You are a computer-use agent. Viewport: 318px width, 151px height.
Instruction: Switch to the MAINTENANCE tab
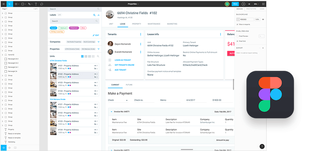154,24
